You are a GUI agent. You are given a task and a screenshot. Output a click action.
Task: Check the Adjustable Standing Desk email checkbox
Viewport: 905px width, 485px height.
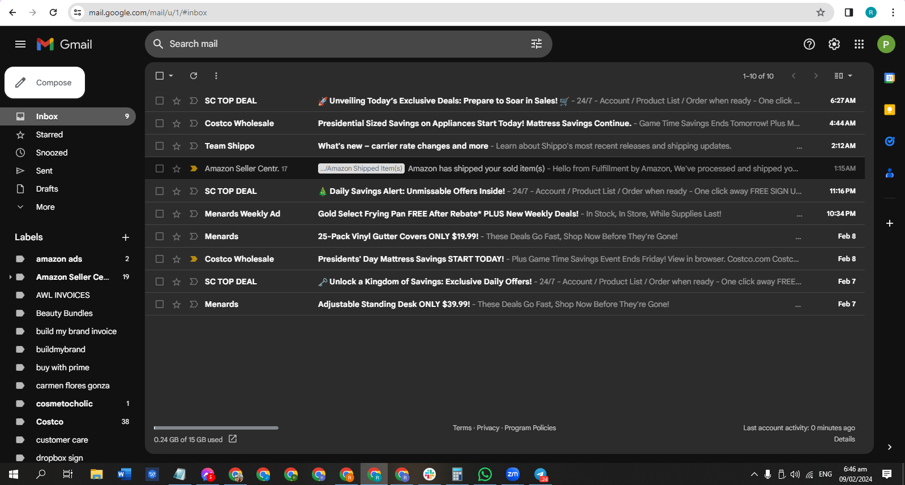tap(160, 304)
